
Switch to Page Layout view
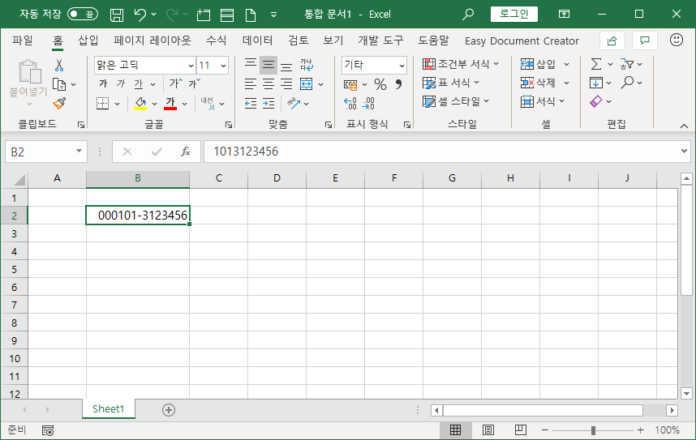[488, 429]
